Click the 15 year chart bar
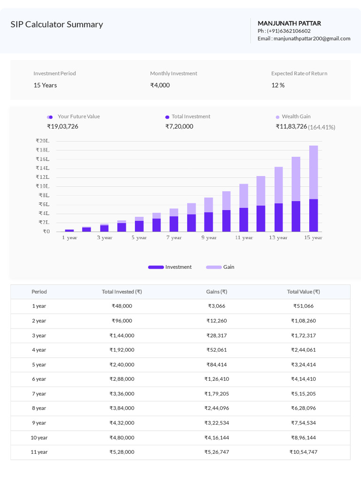Image resolution: width=361 pixels, height=482 pixels. click(314, 188)
